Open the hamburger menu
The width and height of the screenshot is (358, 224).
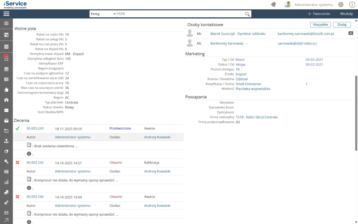tap(6, 14)
